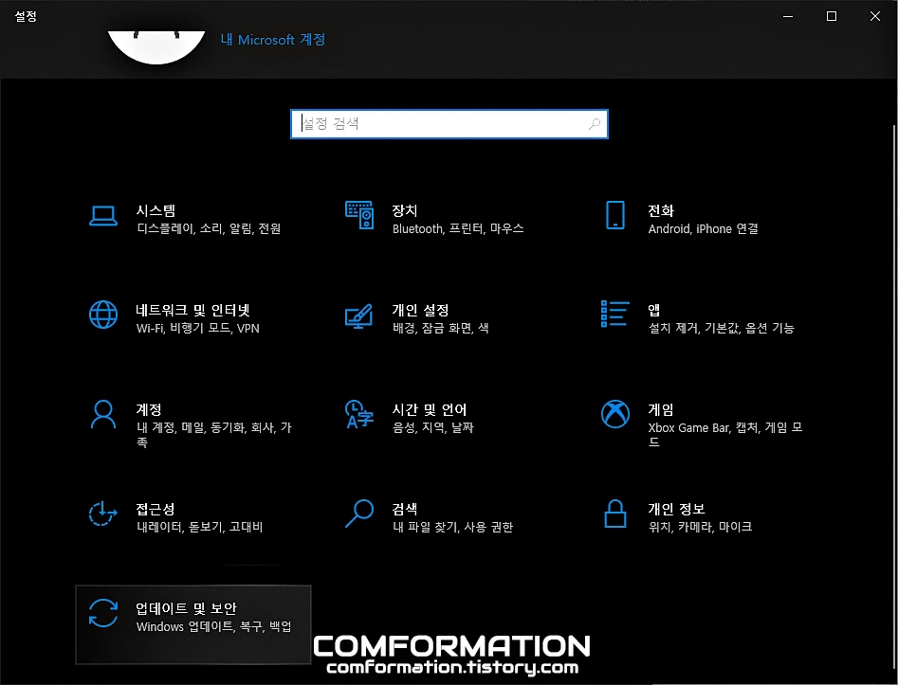Click the 게임 title text
This screenshot has height=685, width=898.
[661, 409]
